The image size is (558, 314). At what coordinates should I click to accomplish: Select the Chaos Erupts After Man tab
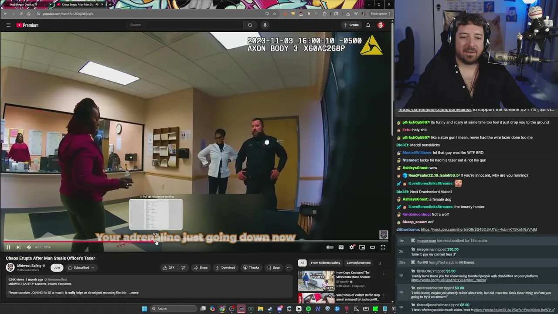tap(78, 4)
